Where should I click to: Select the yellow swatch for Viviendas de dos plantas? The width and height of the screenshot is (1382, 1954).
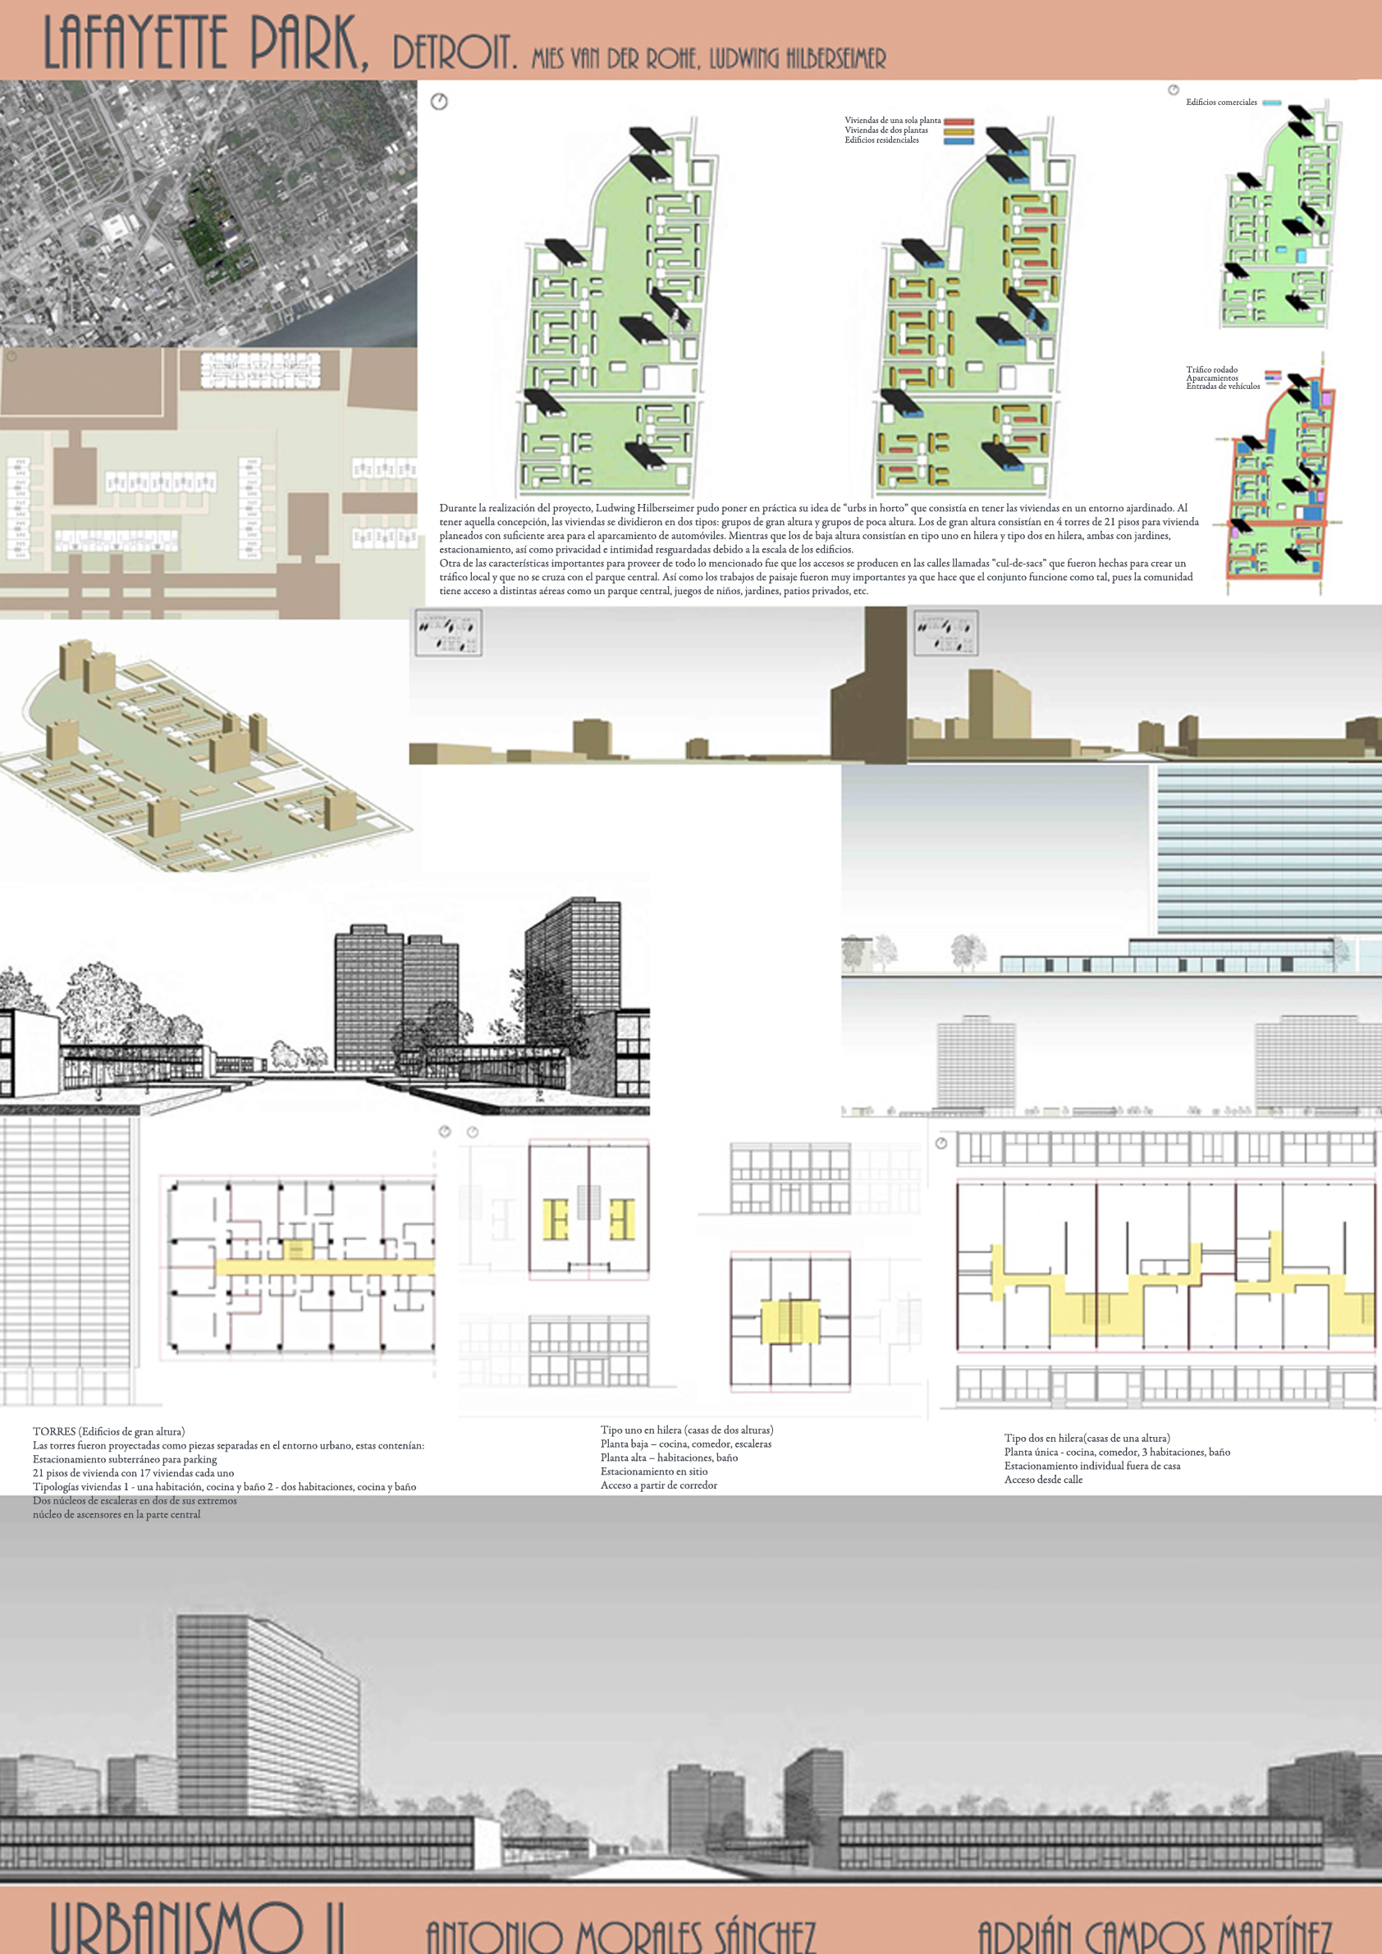tap(959, 131)
